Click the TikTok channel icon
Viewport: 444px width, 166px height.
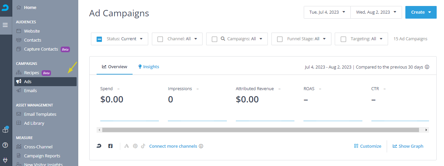[143, 146]
